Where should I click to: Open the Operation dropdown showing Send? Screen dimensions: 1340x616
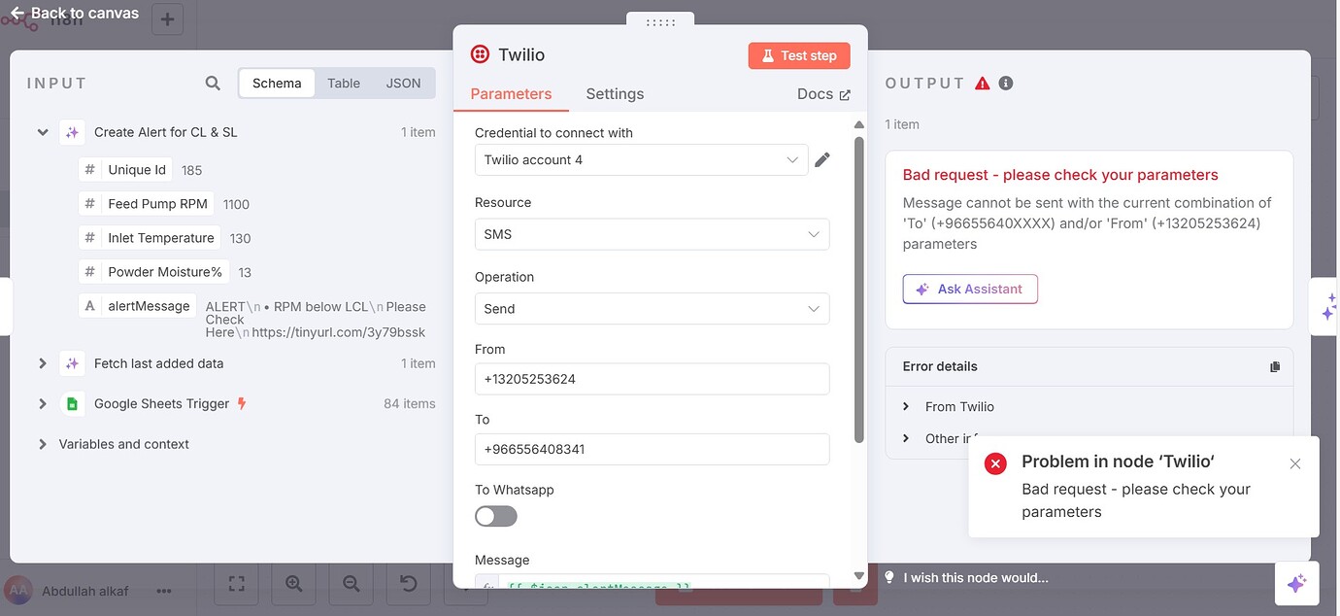(x=652, y=308)
